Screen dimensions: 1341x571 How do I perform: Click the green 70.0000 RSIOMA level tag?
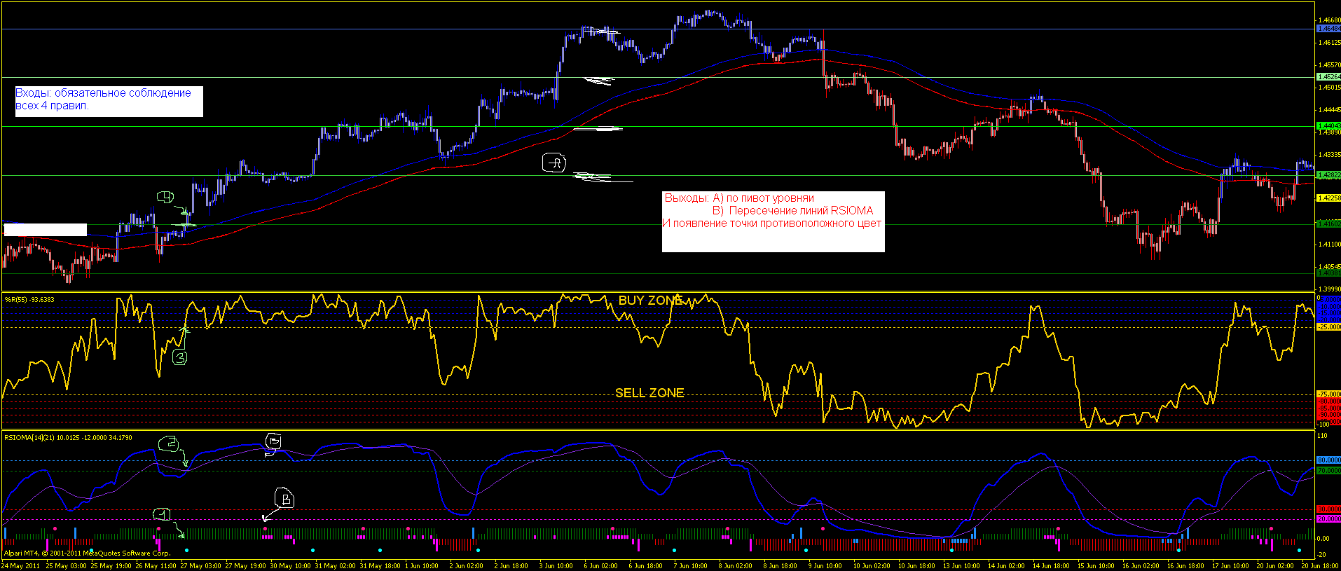1329,471
